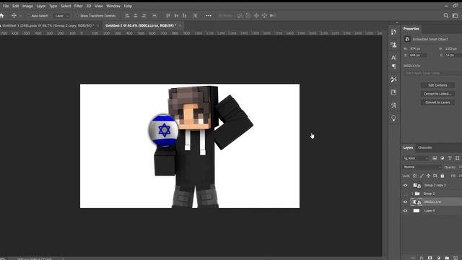Open Paragraph panel icon
The height and width of the screenshot is (260, 462).
(393, 66)
